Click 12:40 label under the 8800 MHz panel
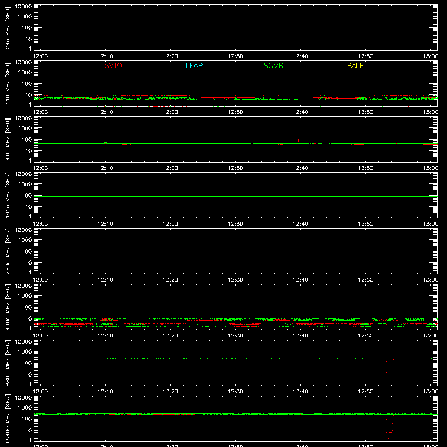The width and height of the screenshot is (447, 447). [x=301, y=392]
